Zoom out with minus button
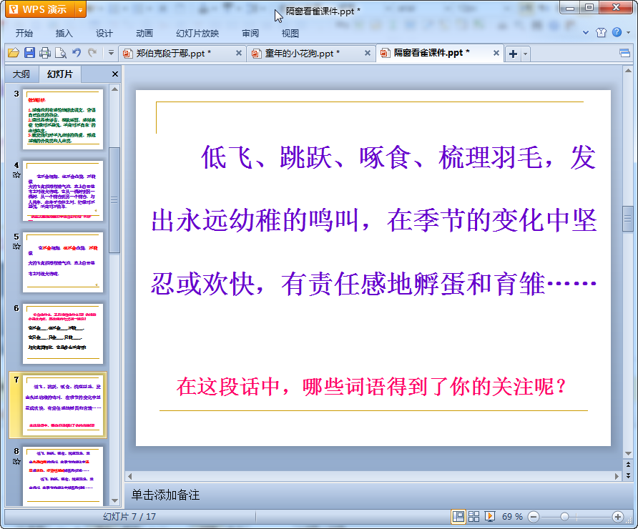The height and width of the screenshot is (529, 638). pyautogui.click(x=534, y=517)
